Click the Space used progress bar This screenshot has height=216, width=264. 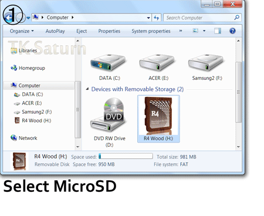coord(126,156)
